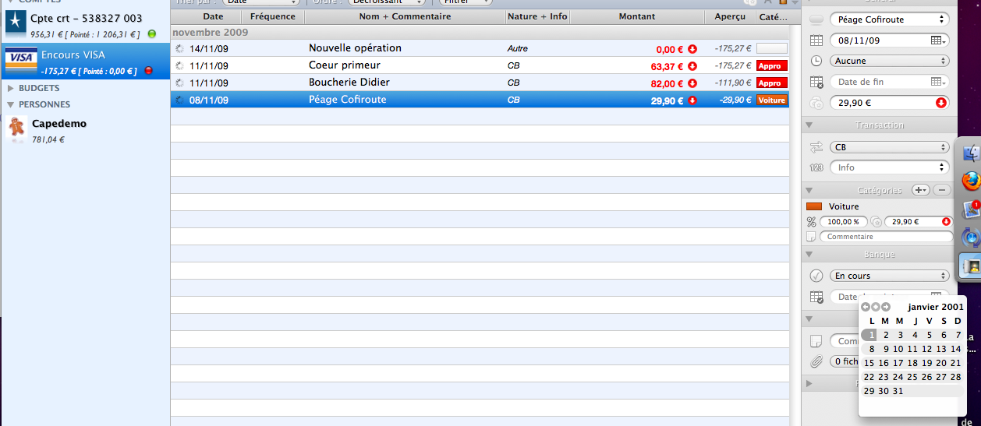Click red debit arrow on Boucherie Didier row
Image resolution: width=981 pixels, height=426 pixels.
(x=692, y=83)
